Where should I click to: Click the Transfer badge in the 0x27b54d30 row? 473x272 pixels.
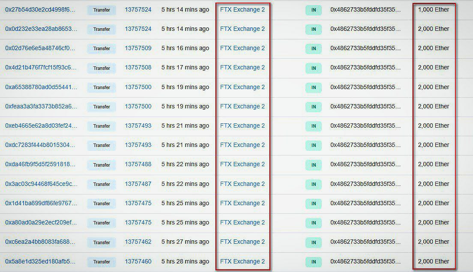pos(102,10)
